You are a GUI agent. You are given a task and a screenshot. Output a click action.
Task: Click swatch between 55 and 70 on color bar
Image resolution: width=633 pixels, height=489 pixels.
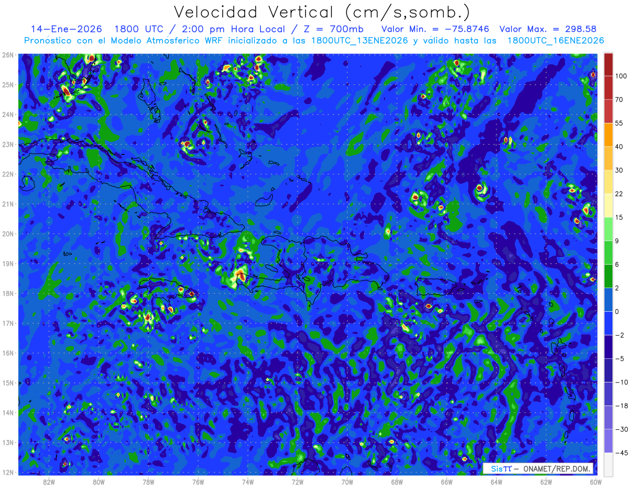click(608, 111)
